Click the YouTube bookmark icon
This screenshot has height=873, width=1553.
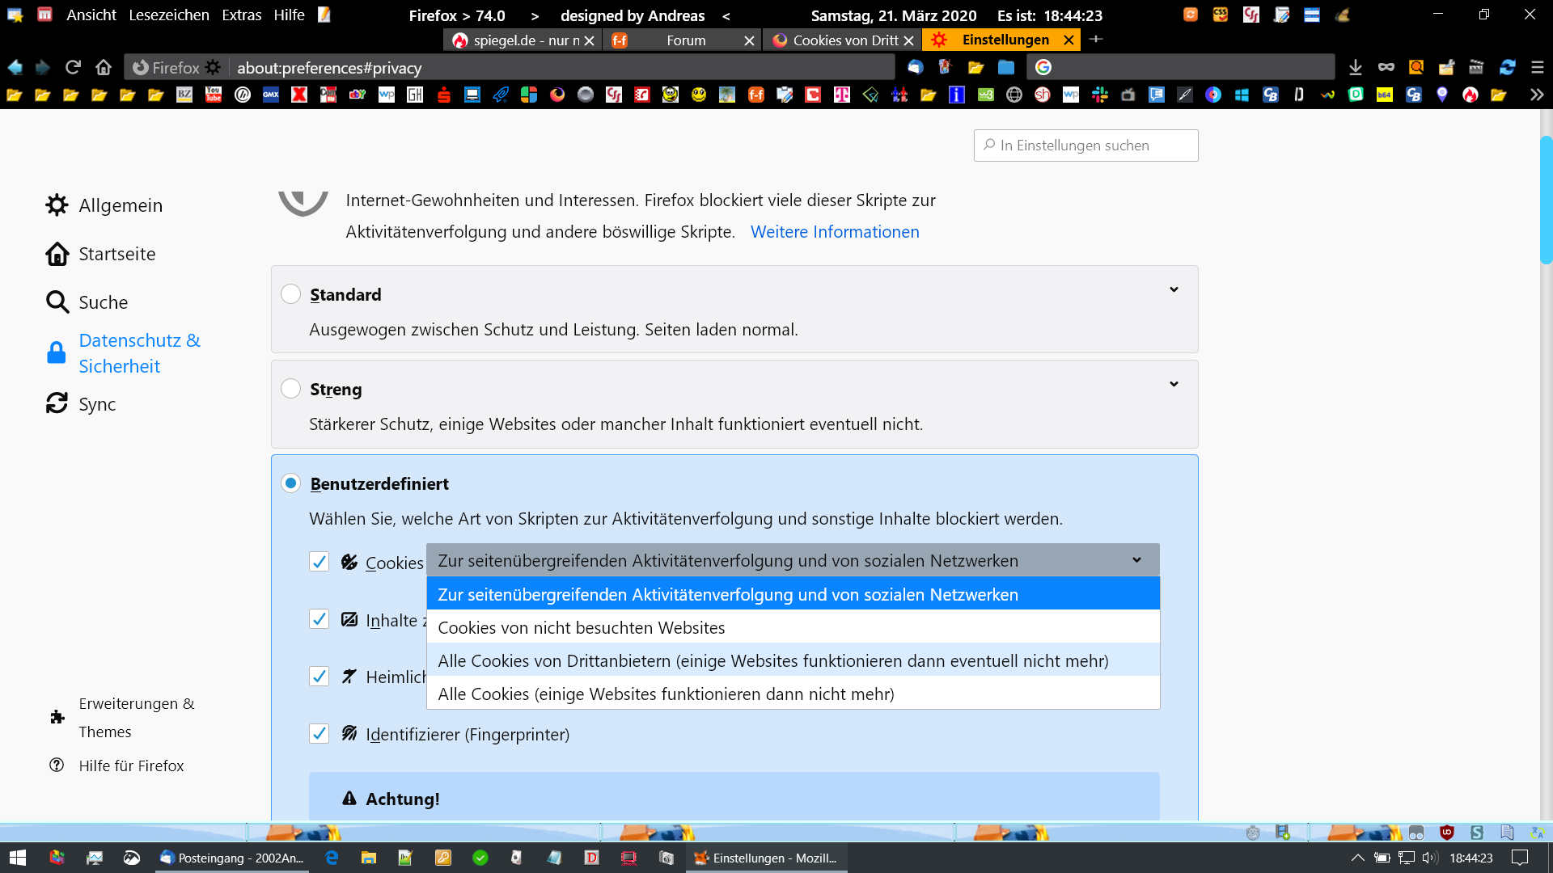tap(214, 95)
